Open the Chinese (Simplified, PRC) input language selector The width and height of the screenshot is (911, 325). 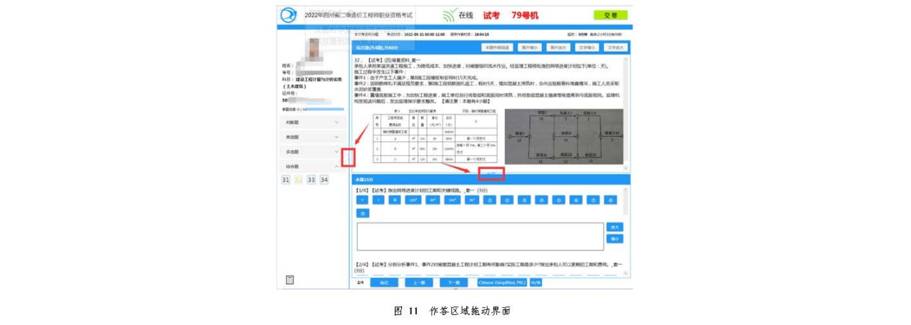coord(502,282)
